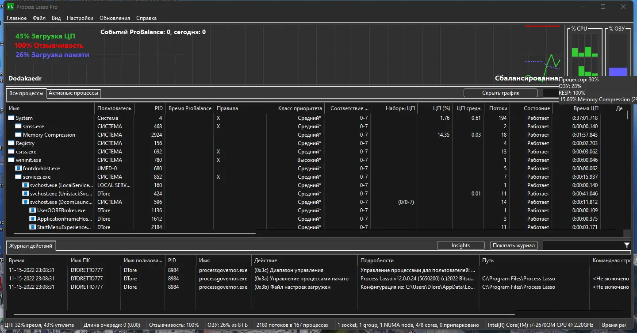This screenshot has height=333, width=637.
Task: Switch to the Активные процессы tab
Action: [x=73, y=93]
